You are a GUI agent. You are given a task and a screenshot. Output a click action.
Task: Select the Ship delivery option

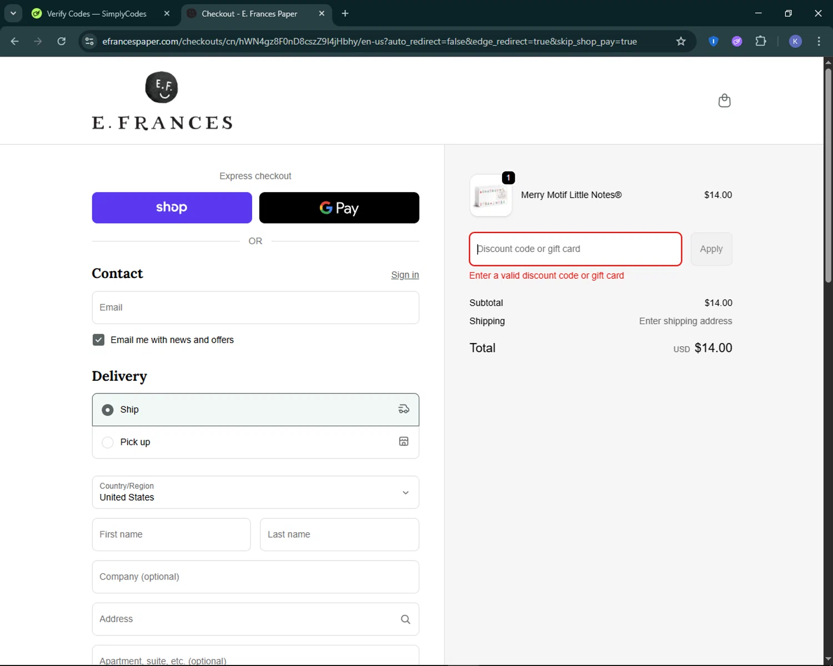(255, 410)
